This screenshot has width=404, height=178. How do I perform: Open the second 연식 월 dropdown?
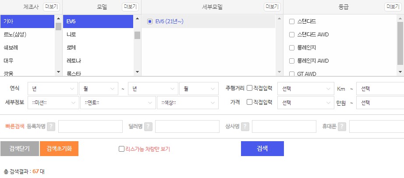point(199,89)
